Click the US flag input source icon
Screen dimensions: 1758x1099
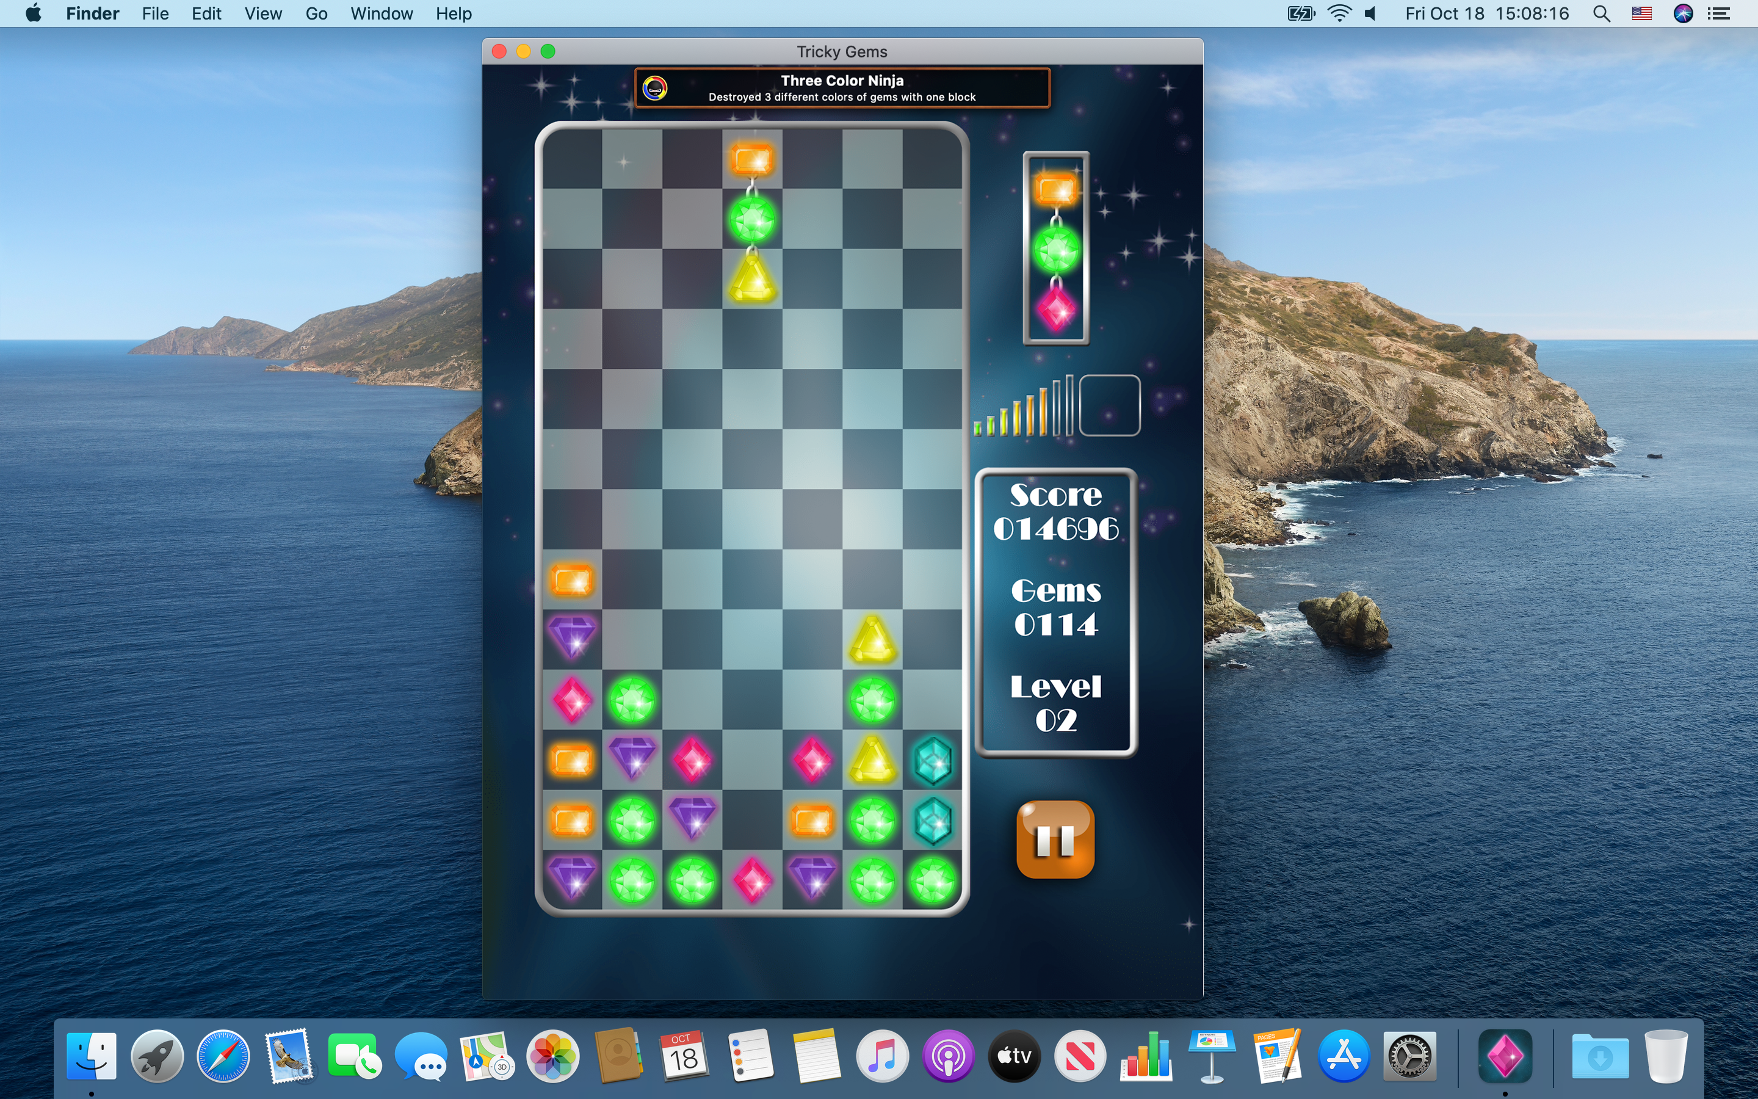[1642, 13]
